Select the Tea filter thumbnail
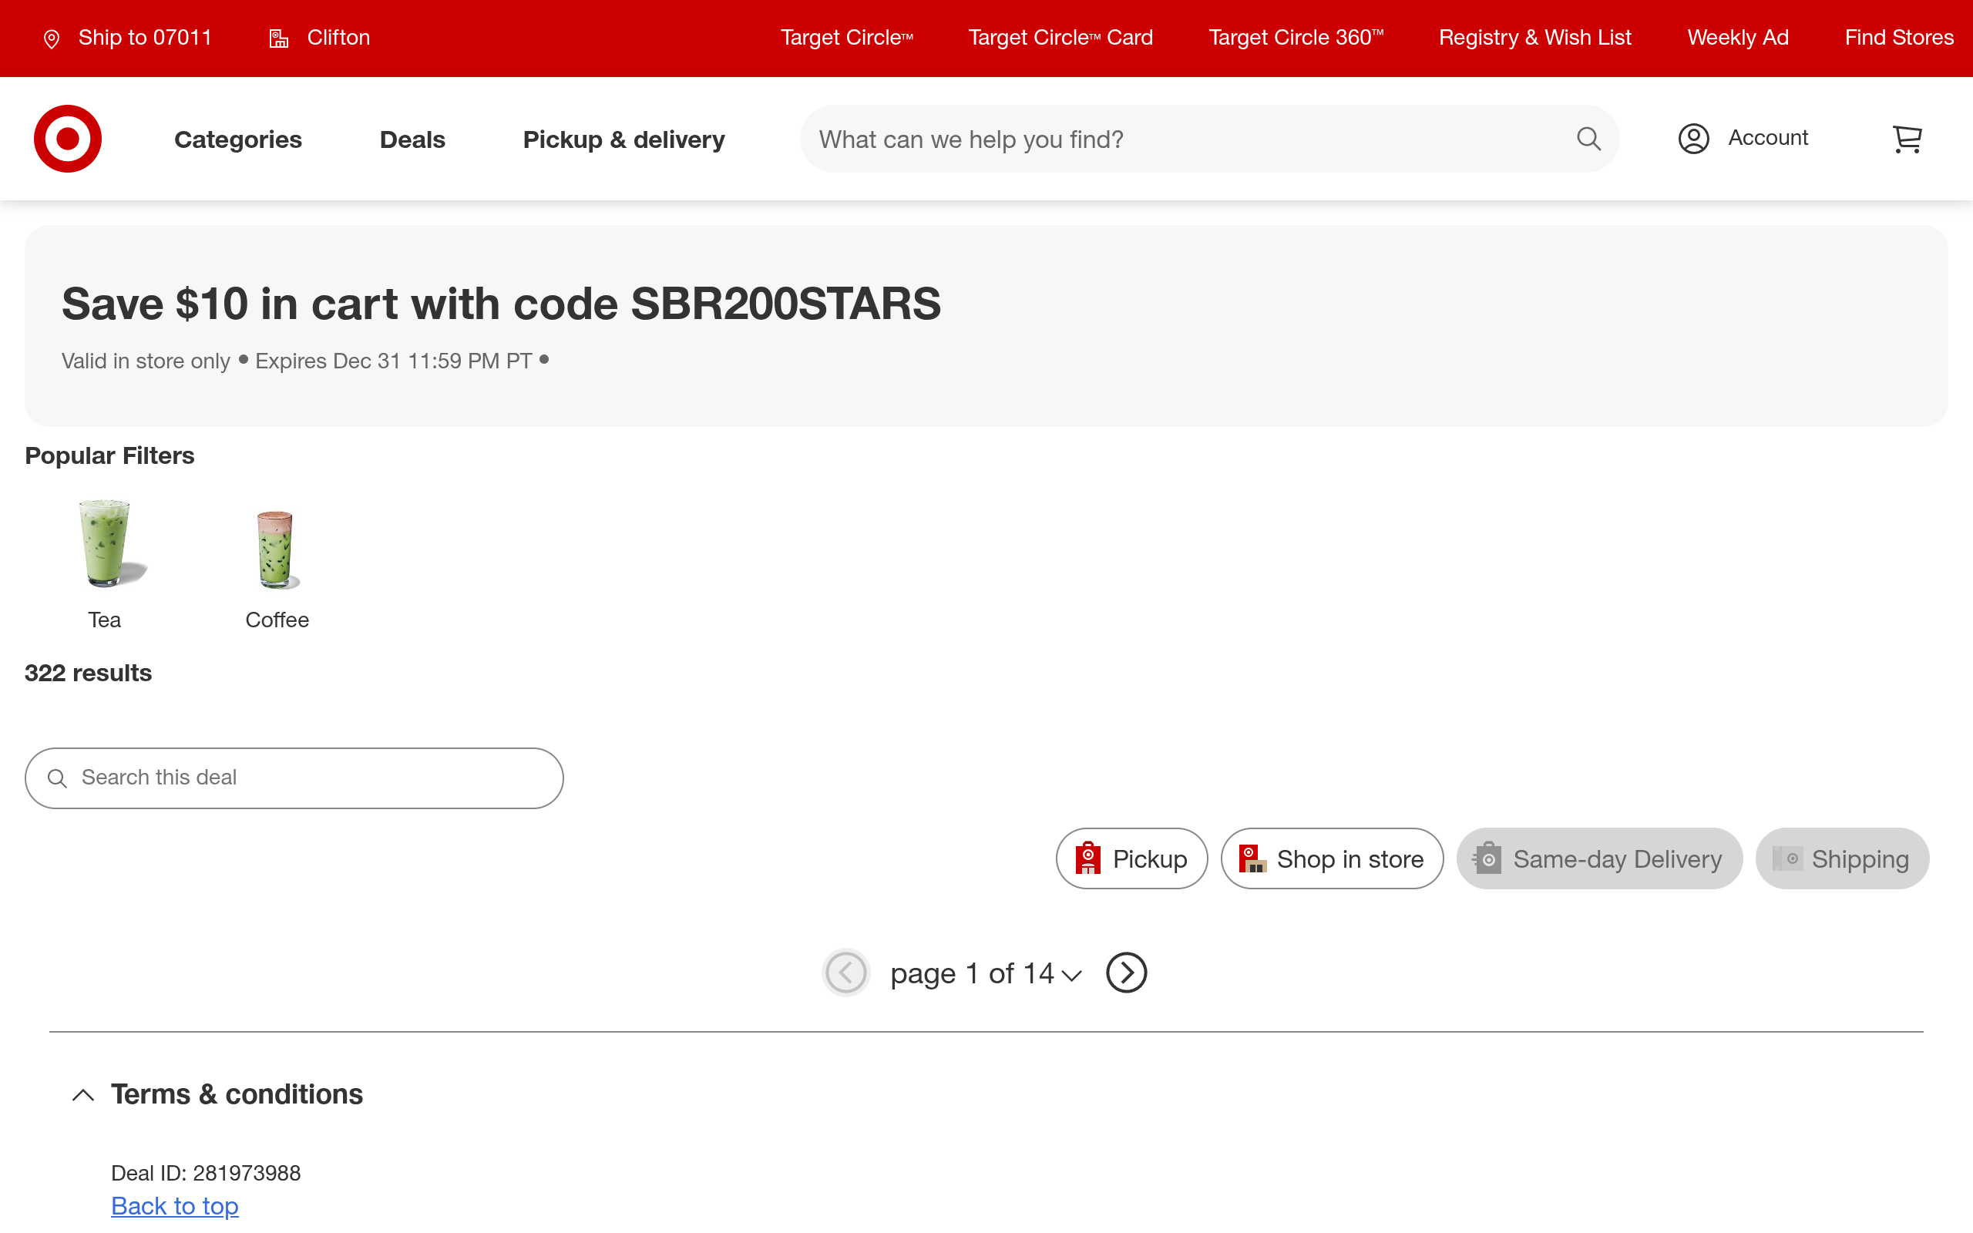This screenshot has height=1233, width=1973. [x=105, y=543]
